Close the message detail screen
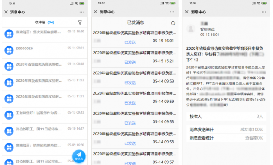 pyautogui.click(x=187, y=12)
